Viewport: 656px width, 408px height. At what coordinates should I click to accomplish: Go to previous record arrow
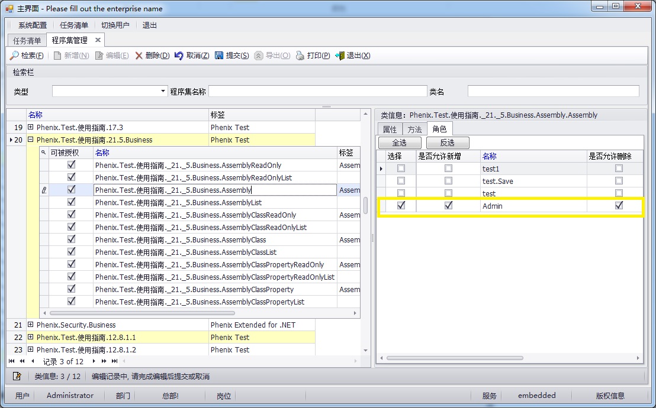point(33,361)
